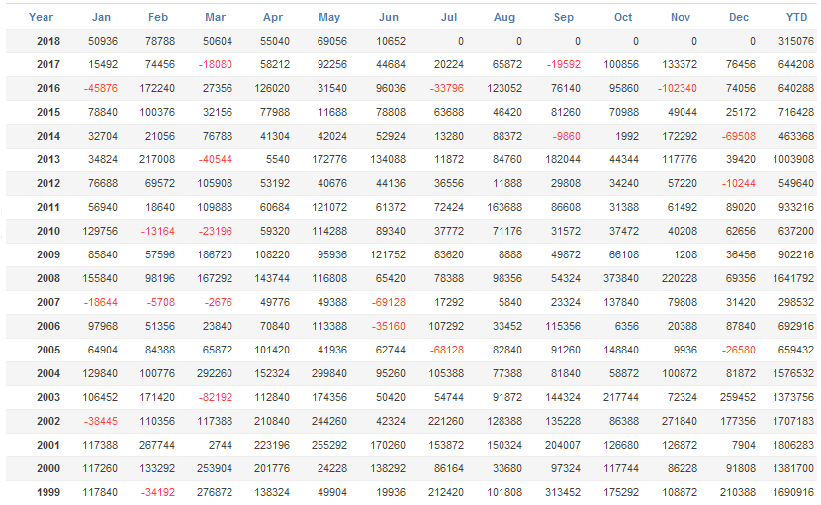This screenshot has width=821, height=505.
Task: Click the Jan column header
Action: 101,17
